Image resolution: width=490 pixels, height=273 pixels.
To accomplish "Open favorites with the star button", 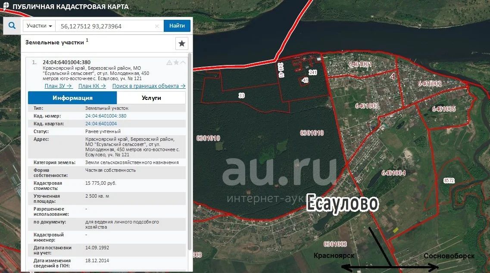I will click(x=182, y=43).
